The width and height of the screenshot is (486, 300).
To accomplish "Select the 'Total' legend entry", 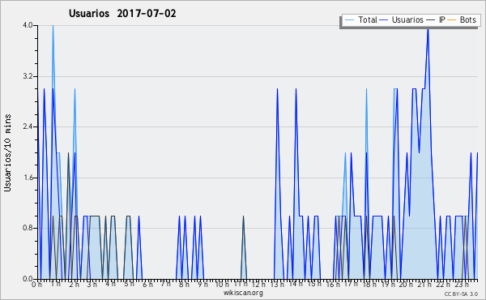I will (x=368, y=19).
